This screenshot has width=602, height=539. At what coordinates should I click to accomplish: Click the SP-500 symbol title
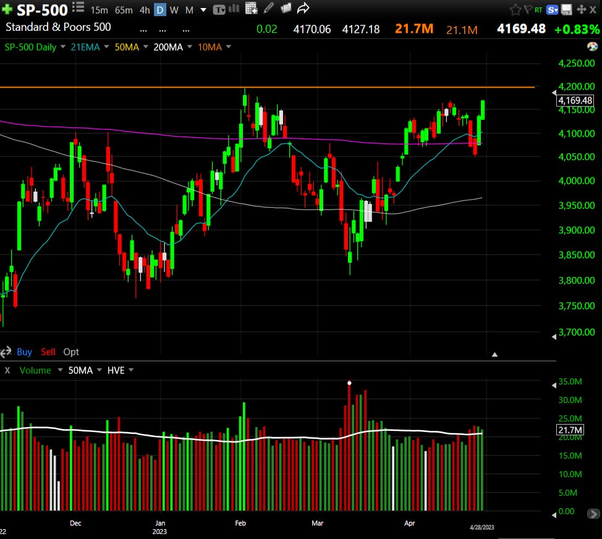[x=42, y=10]
